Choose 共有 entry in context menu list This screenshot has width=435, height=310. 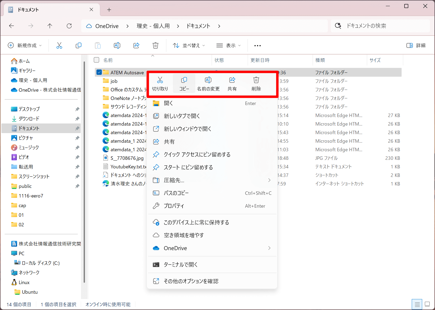[212, 142]
